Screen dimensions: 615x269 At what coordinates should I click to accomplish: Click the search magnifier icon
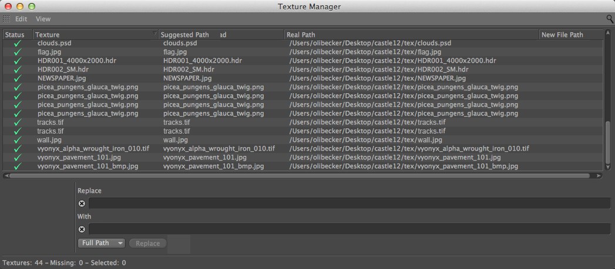[x=610, y=19]
